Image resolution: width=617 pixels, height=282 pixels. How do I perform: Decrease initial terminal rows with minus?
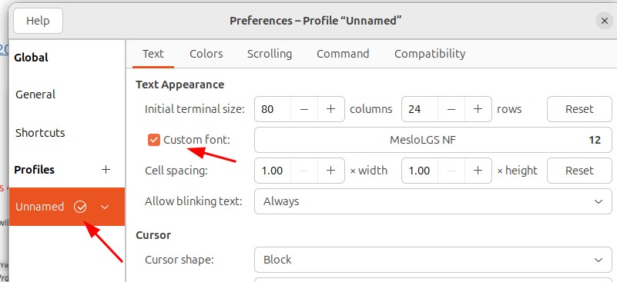[451, 109]
